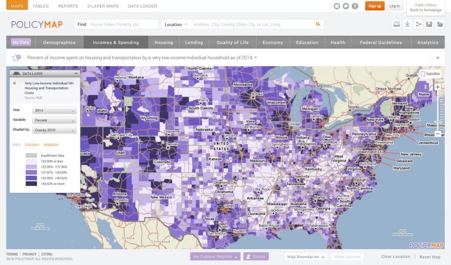This screenshot has height=265, width=451.
Task: Click the print map icon
Action: [x=396, y=24]
